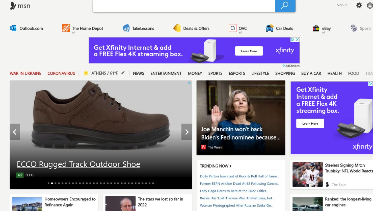Open the Joe Manchin Fed nominee story
373x211 pixels.
pos(241,133)
